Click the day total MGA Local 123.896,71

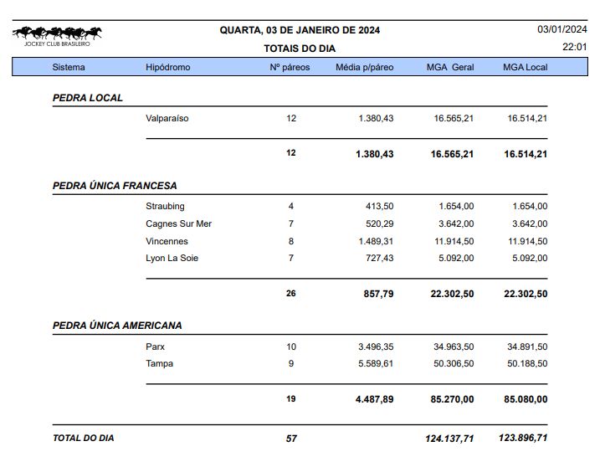coord(523,438)
